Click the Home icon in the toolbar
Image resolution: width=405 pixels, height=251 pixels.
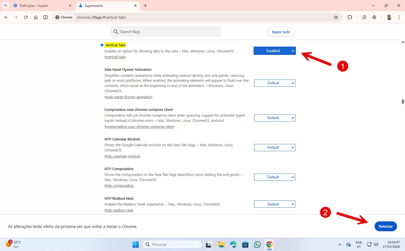[36, 17]
